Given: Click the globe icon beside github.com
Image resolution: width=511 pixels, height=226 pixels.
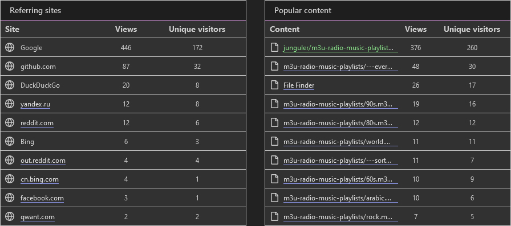Looking at the screenshot, I should tap(10, 67).
